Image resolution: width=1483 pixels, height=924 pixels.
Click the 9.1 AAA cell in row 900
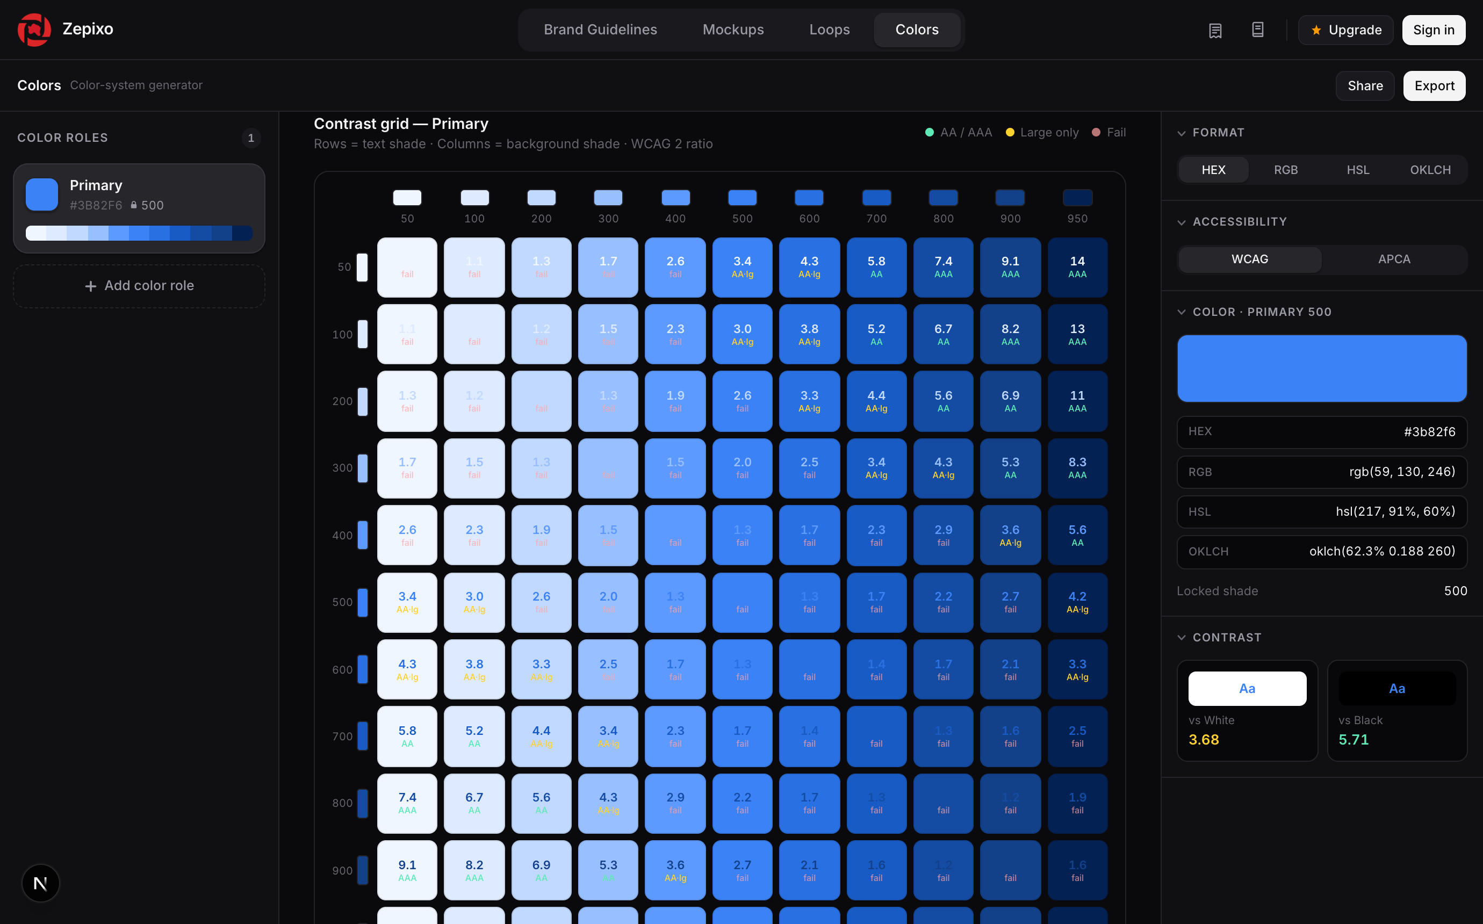407,870
